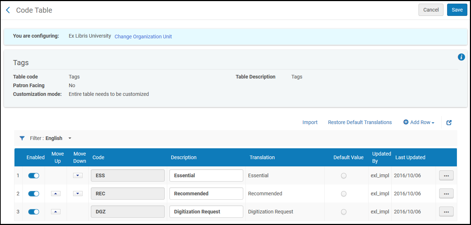
Task: Move the REC row up
Action: (56, 194)
